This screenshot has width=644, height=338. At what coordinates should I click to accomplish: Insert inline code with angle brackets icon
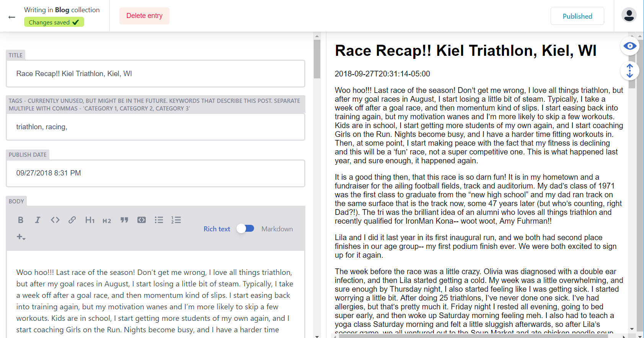point(55,220)
